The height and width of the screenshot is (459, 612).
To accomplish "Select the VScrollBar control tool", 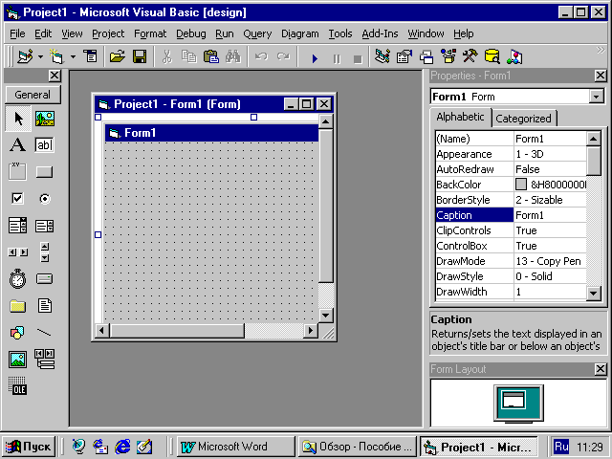I will tap(45, 252).
